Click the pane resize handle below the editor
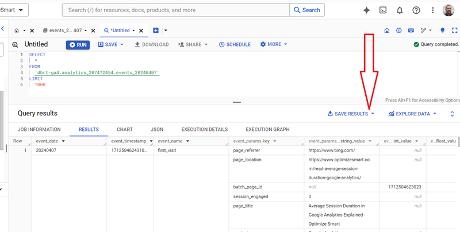Viewport: 460px width, 232px height. [x=237, y=103]
